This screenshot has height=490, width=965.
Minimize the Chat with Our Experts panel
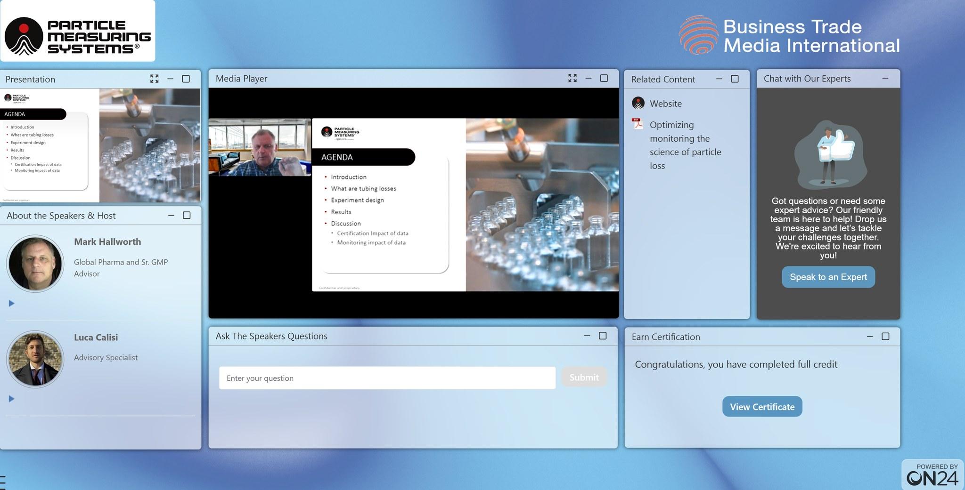click(885, 79)
